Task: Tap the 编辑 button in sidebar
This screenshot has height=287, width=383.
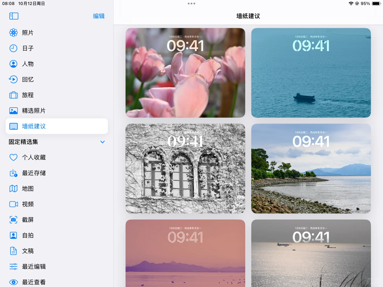Action: 99,16
